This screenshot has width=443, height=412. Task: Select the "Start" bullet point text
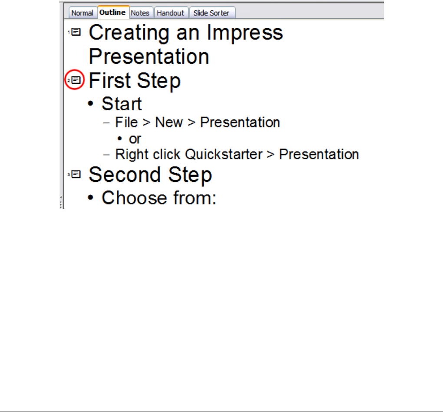[x=122, y=104]
